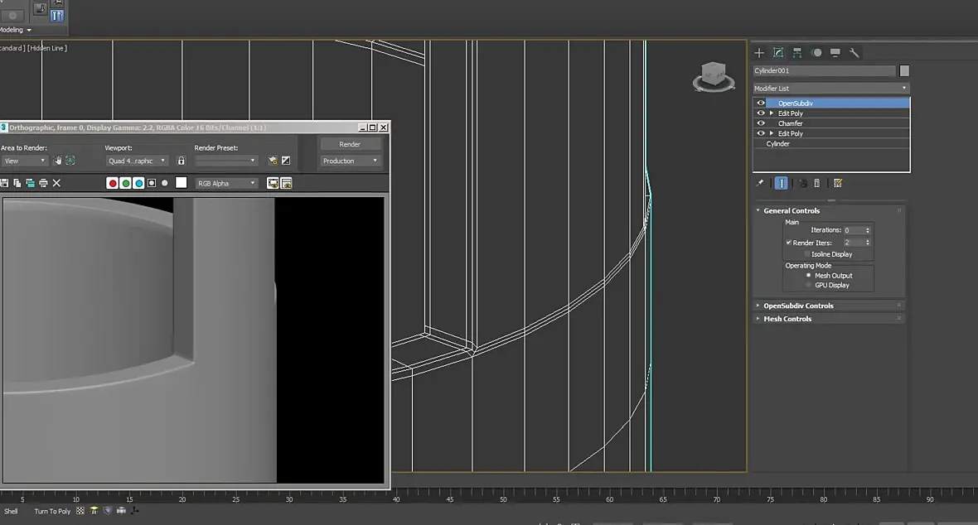Save rendered image with disk icon
Screen dimensions: 978x525
[4, 183]
